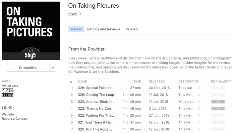Open the Related tab
Screen dimensions: 232x133
(132, 29)
